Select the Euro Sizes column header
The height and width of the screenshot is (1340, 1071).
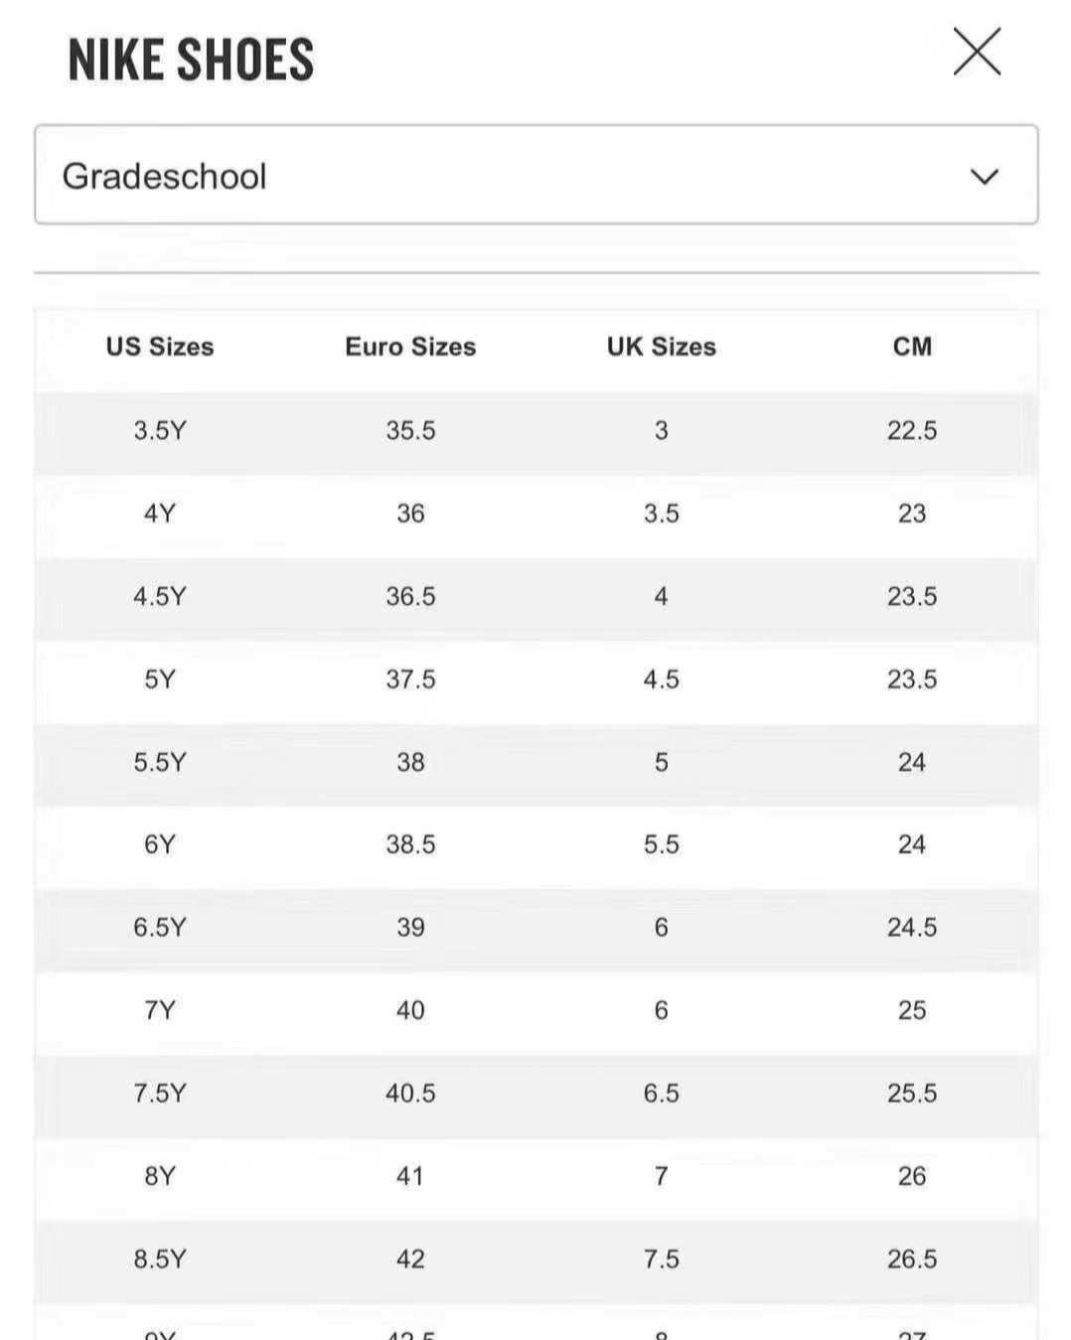pos(410,347)
